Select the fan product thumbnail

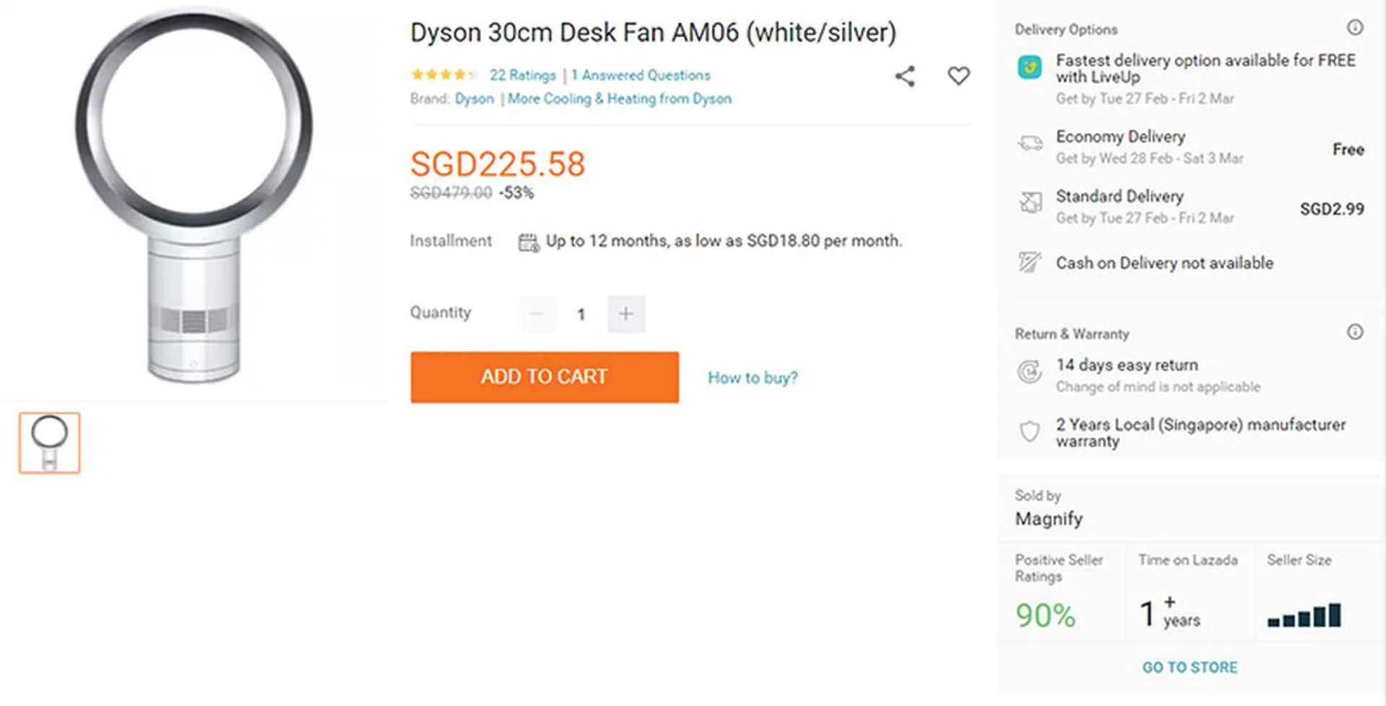[x=50, y=443]
